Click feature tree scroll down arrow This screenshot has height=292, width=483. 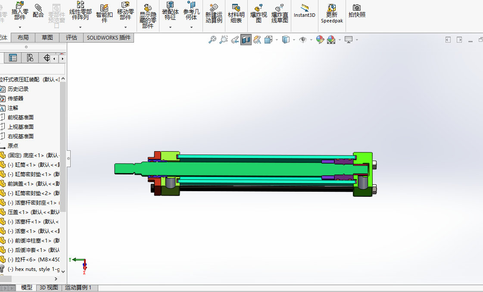63,272
